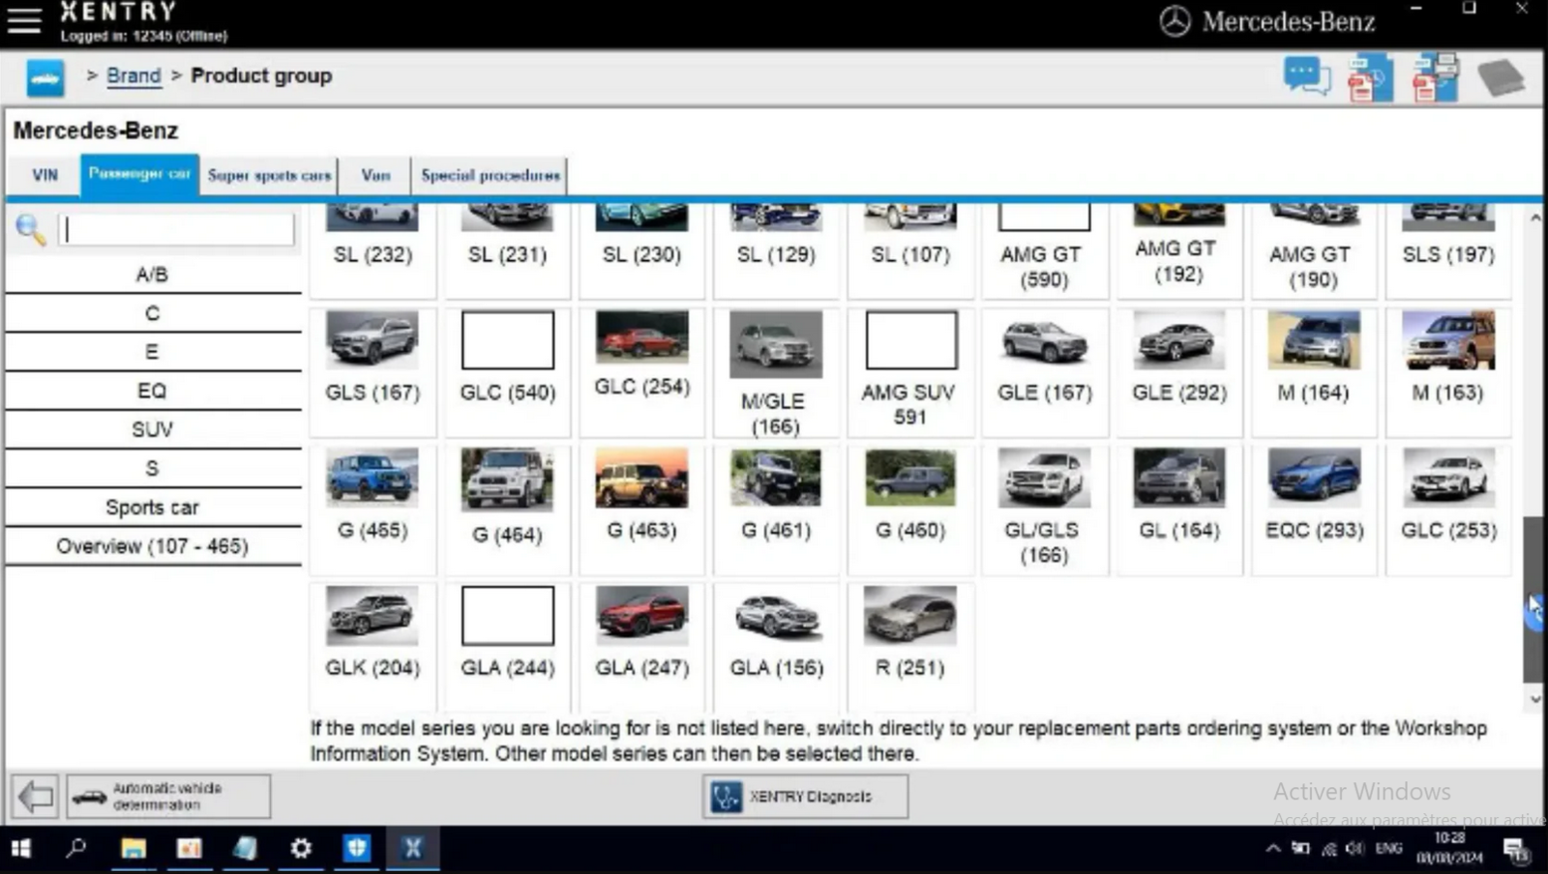This screenshot has width=1548, height=874.
Task: Choose the GLC (253) model
Action: coord(1448,509)
